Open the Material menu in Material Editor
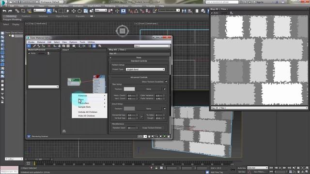310x174 pixels. [x=41, y=42]
